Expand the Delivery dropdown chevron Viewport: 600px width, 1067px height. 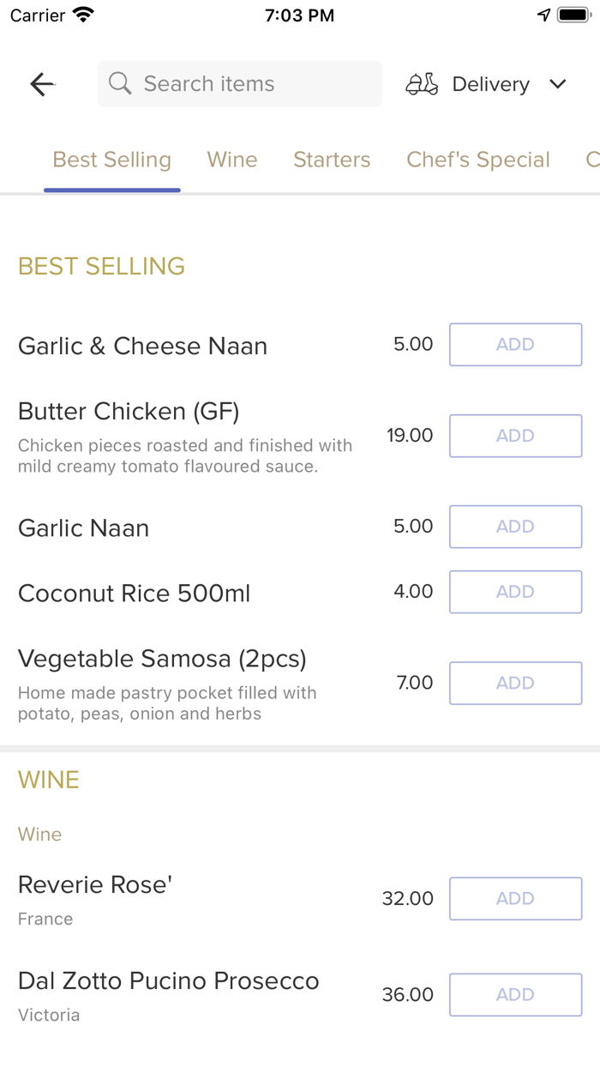[x=558, y=84]
